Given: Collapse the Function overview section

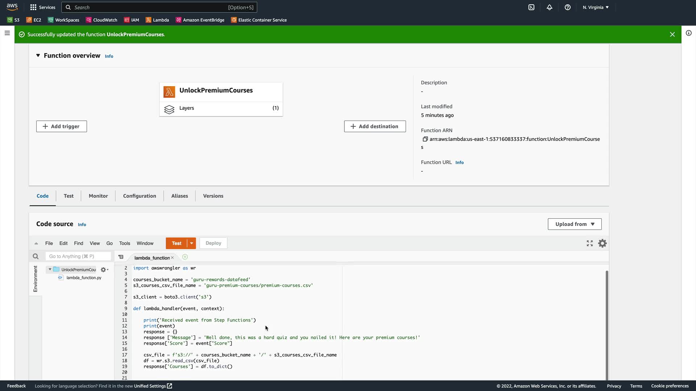Looking at the screenshot, I should pos(38,55).
